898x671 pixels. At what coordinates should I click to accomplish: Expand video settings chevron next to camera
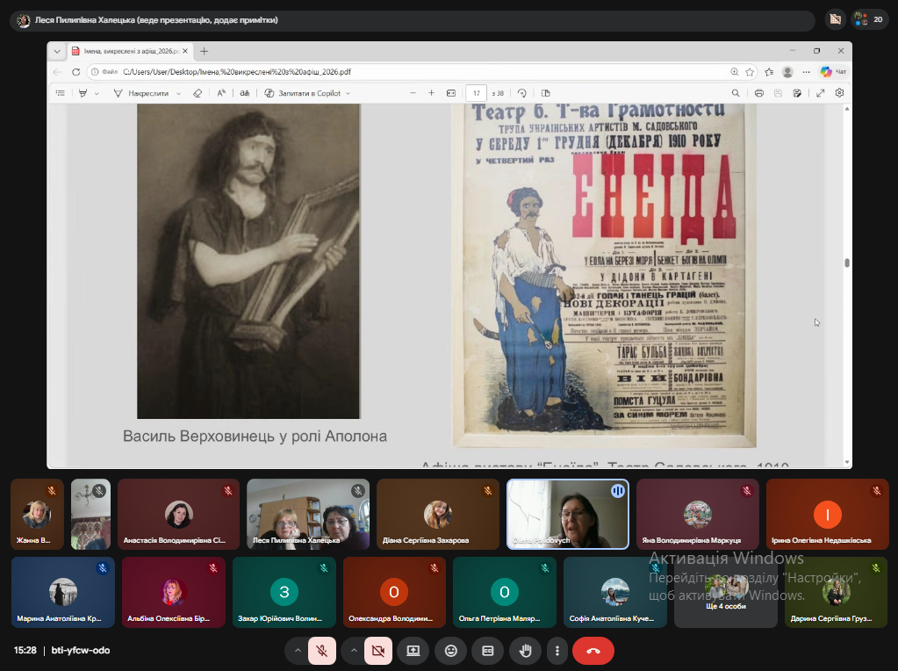354,651
